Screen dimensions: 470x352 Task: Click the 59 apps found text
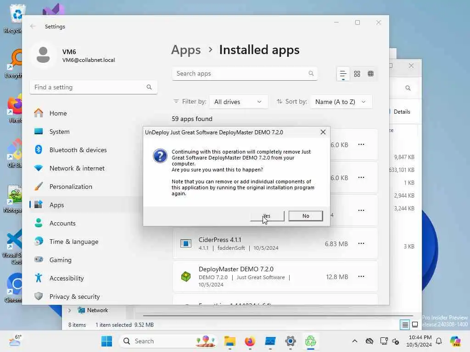coord(192,119)
